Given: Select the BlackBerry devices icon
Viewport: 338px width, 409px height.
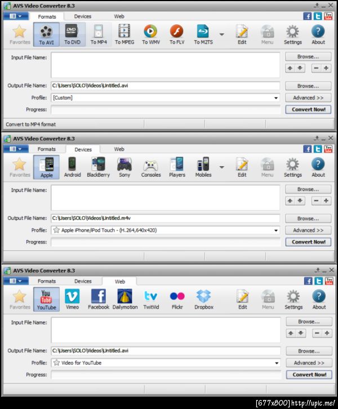Looking at the screenshot, I should (99, 167).
